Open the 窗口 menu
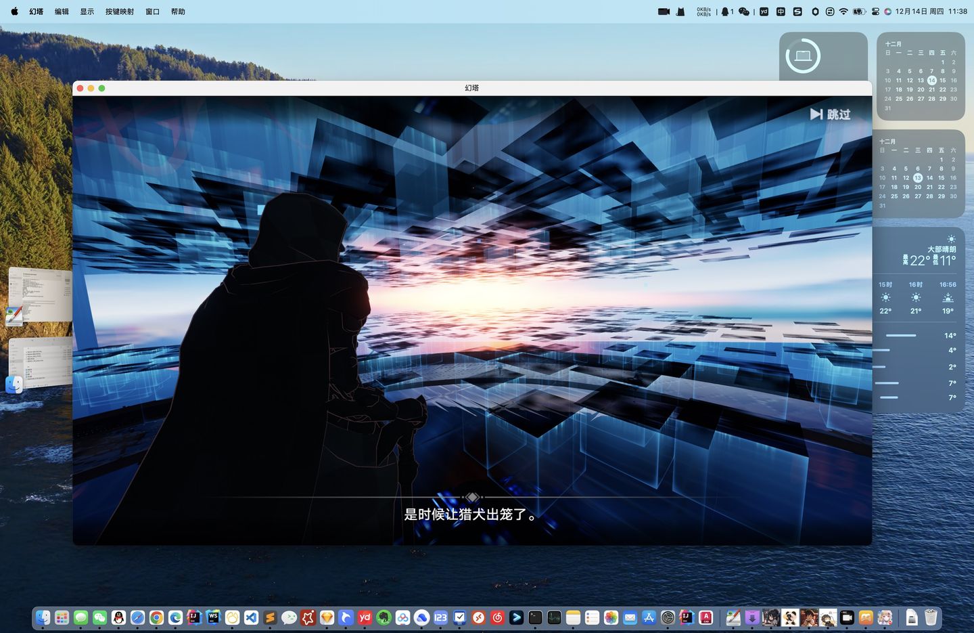974x633 pixels. pos(153,12)
